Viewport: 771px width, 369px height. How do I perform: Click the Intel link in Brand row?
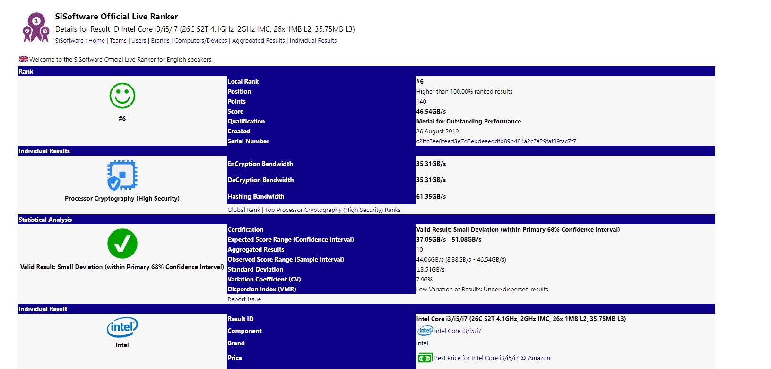[422, 343]
